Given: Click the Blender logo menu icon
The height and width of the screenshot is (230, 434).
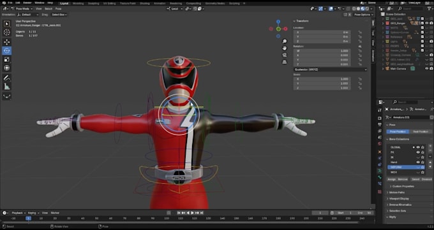Looking at the screenshot, I should tap(4, 3).
